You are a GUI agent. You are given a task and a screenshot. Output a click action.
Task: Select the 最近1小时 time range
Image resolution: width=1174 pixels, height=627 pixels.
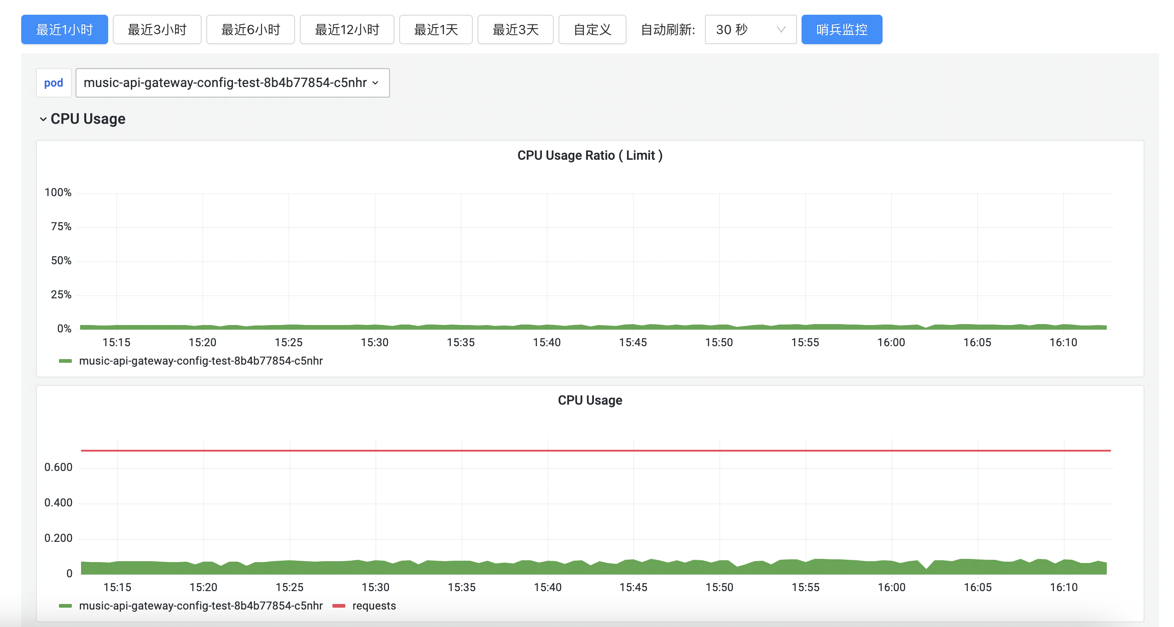(64, 30)
